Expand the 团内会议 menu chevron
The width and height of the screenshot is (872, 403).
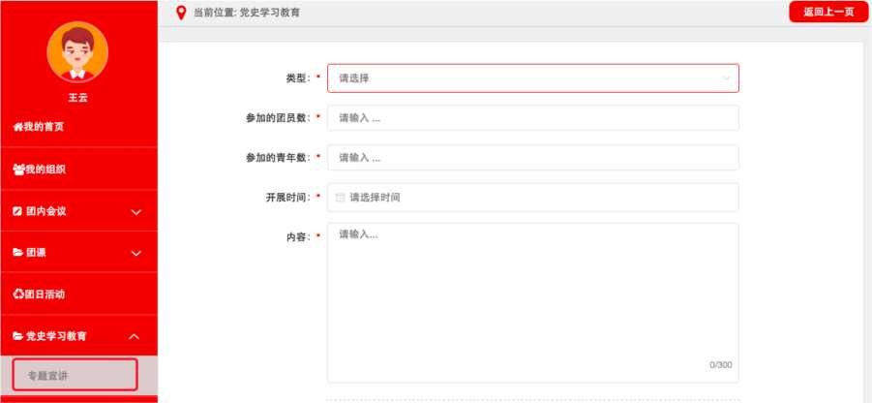tap(135, 212)
